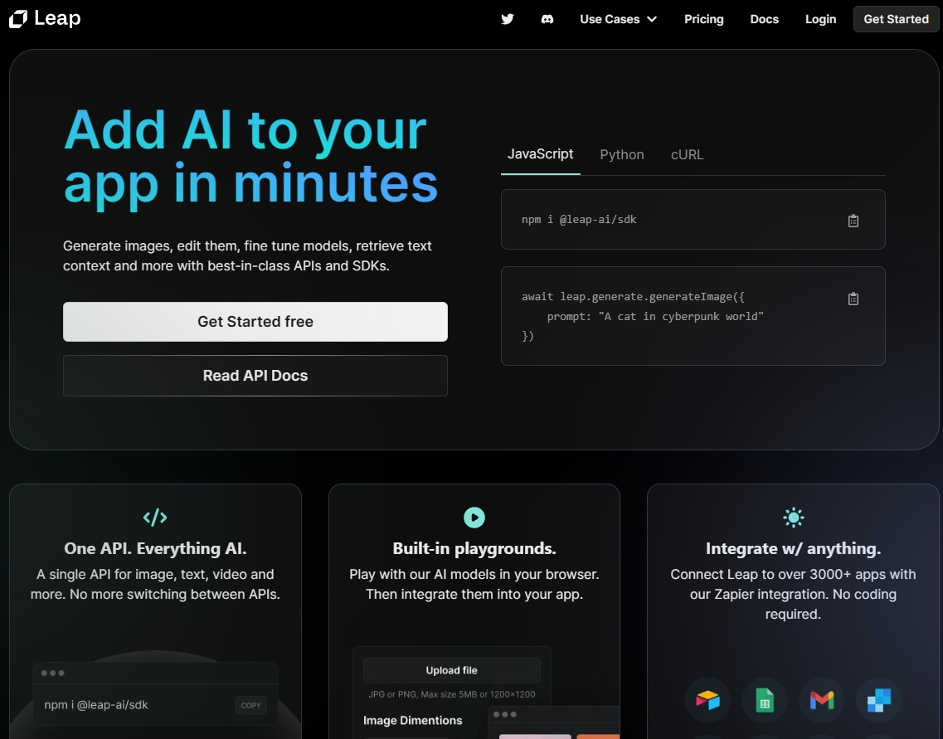Switch to the Python tab

point(622,154)
